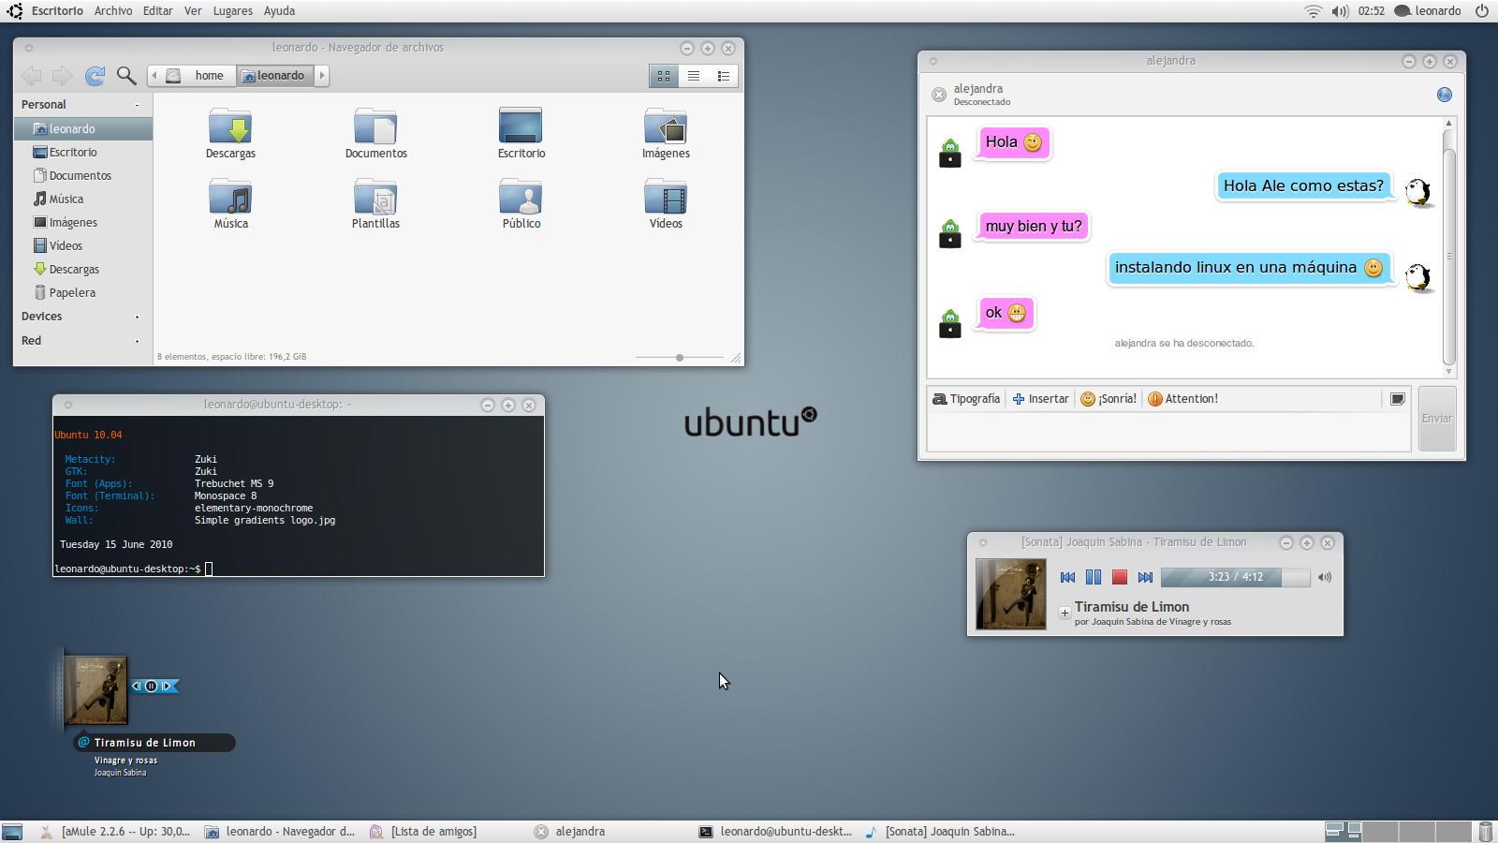This screenshot has height=843, width=1498.
Task: Go forward in the file browser
Action: pos(63,76)
